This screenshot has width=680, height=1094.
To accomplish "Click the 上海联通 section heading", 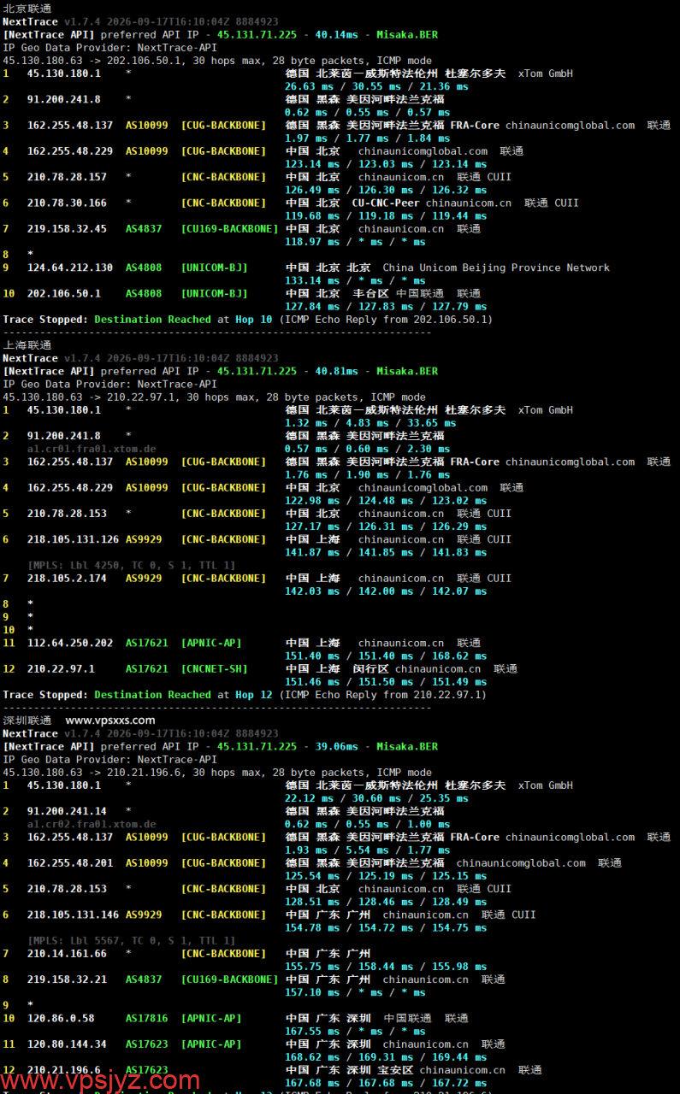I will pos(27,345).
